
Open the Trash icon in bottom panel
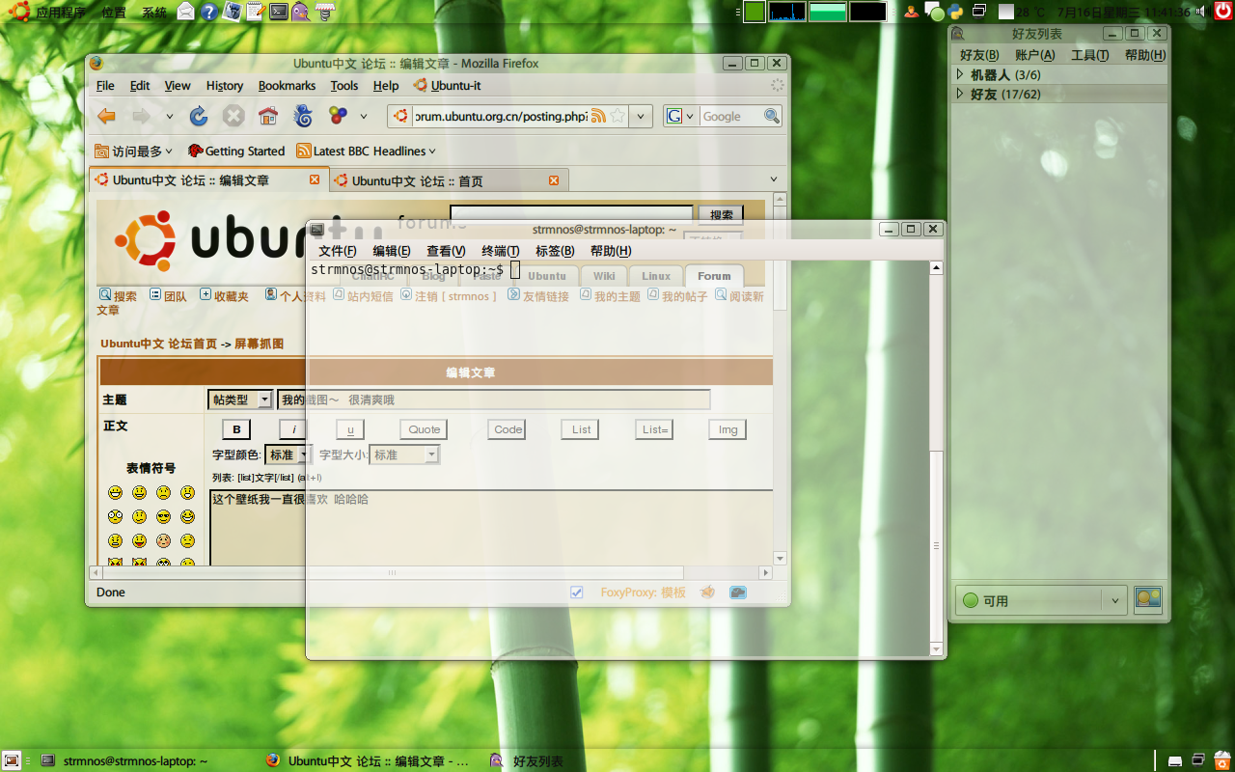[x=1221, y=760]
